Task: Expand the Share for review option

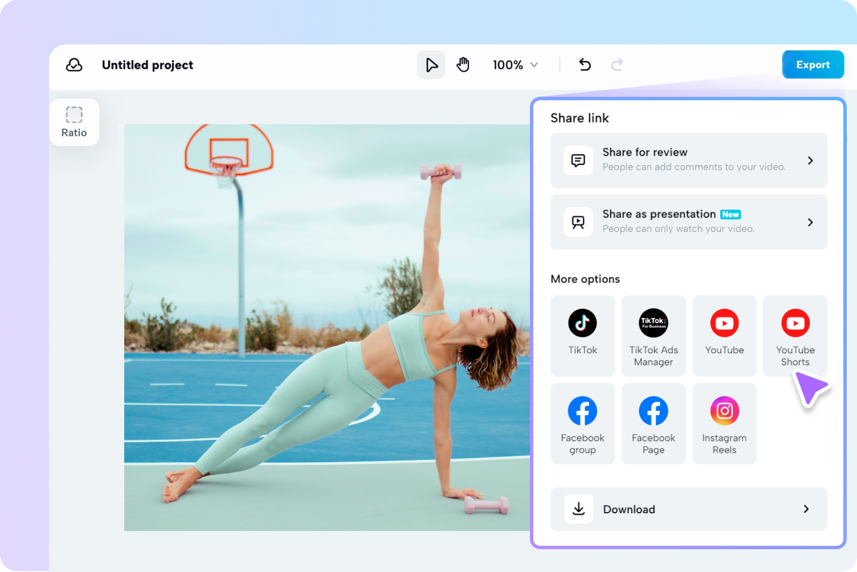Action: pyautogui.click(x=688, y=160)
